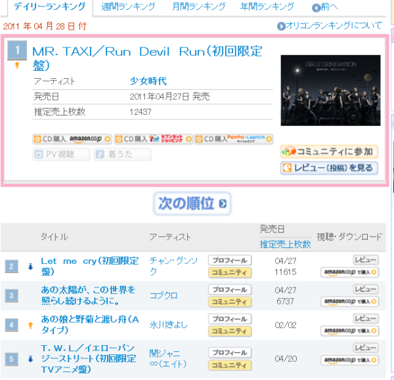Click the Amazon buy icon for コブクロ single

point(349,301)
